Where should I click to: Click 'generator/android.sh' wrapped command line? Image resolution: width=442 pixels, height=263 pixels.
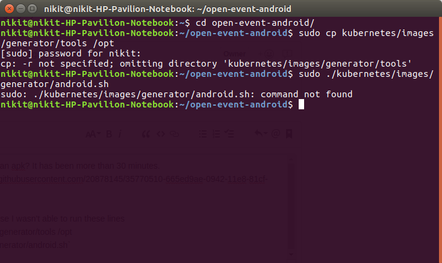[54, 84]
